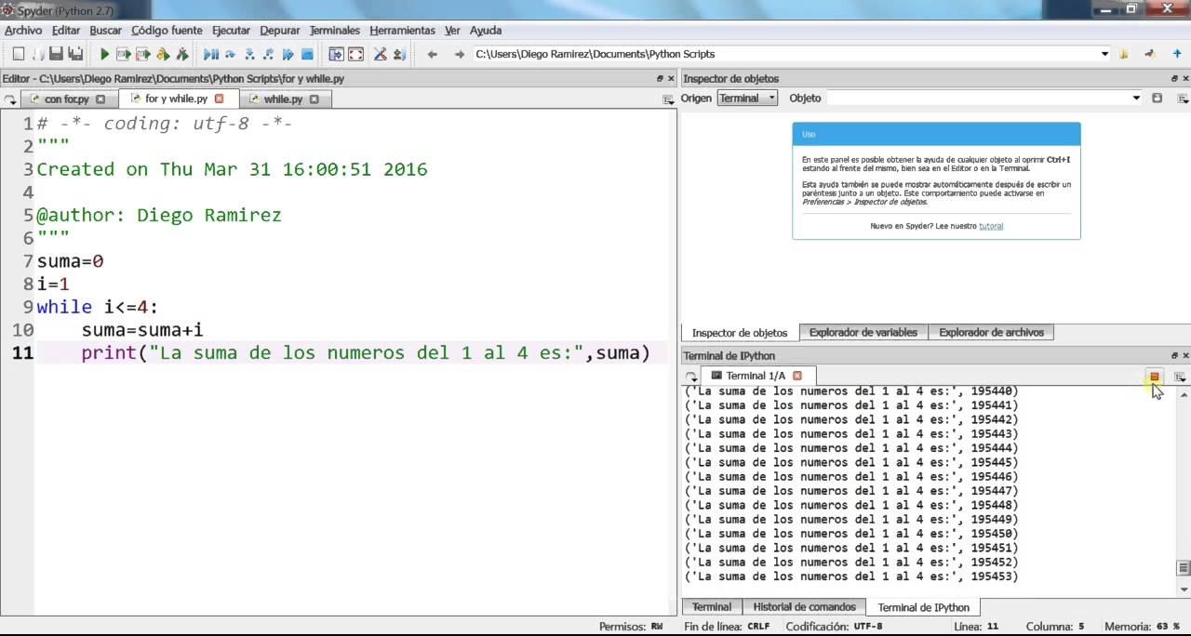Image resolution: width=1191 pixels, height=636 pixels.
Task: Open the working directory path dropdown
Action: pos(1105,54)
